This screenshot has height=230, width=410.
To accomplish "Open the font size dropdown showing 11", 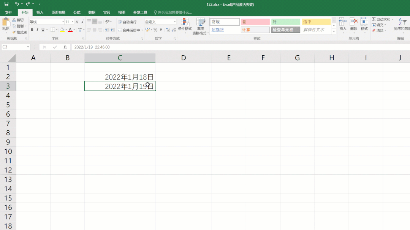I will pos(73,22).
